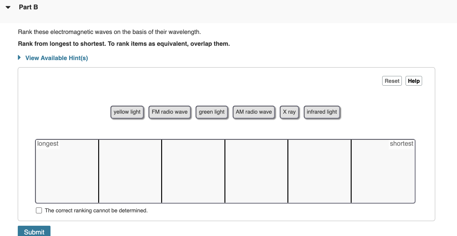Select the green light tile
Screen dimensions: 457x236
point(212,112)
